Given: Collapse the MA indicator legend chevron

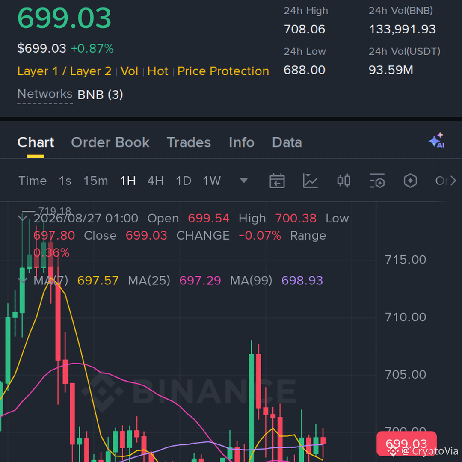Looking at the screenshot, I should point(22,280).
